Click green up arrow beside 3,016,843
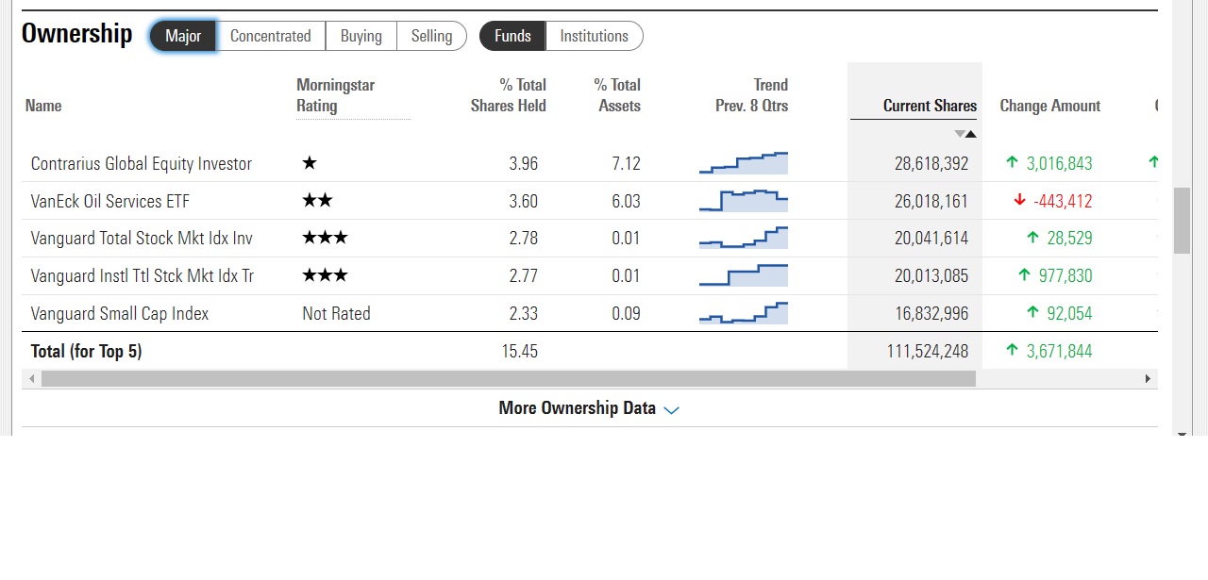 click(1012, 162)
